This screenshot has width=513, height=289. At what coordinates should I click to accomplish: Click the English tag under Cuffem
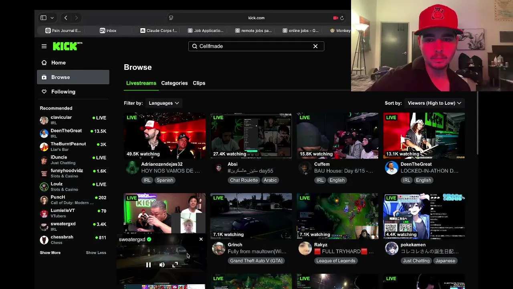tap(337, 180)
